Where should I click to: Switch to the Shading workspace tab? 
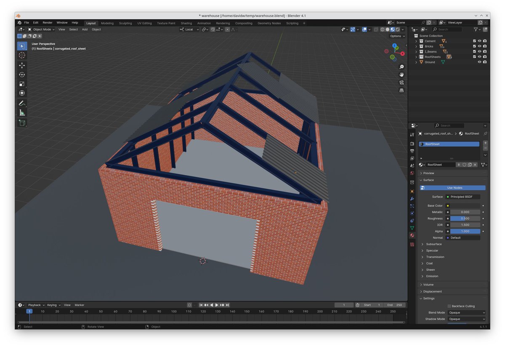[186, 23]
